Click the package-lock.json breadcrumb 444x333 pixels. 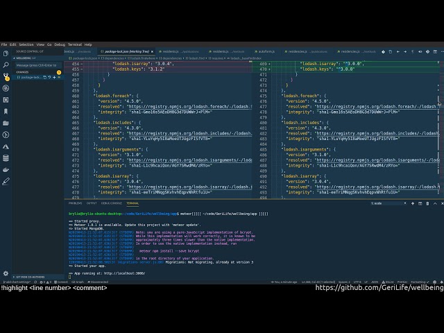point(83,58)
